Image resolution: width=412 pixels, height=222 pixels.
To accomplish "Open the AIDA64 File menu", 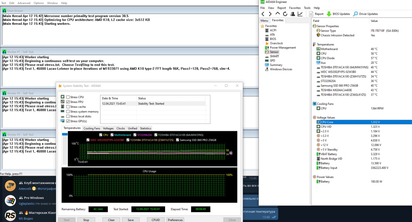I will click(x=262, y=8).
